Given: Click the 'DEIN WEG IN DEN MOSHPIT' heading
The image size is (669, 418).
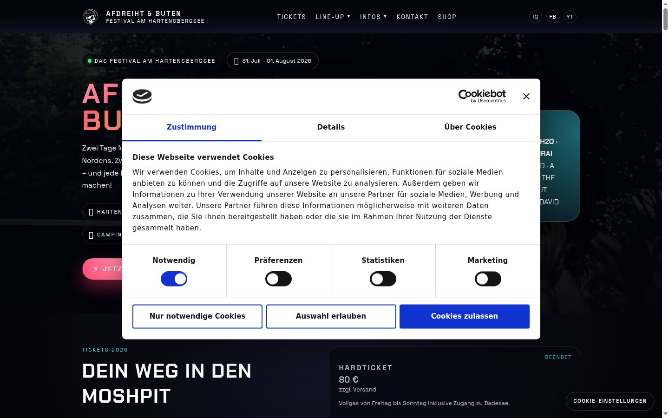Looking at the screenshot, I should click(167, 384).
